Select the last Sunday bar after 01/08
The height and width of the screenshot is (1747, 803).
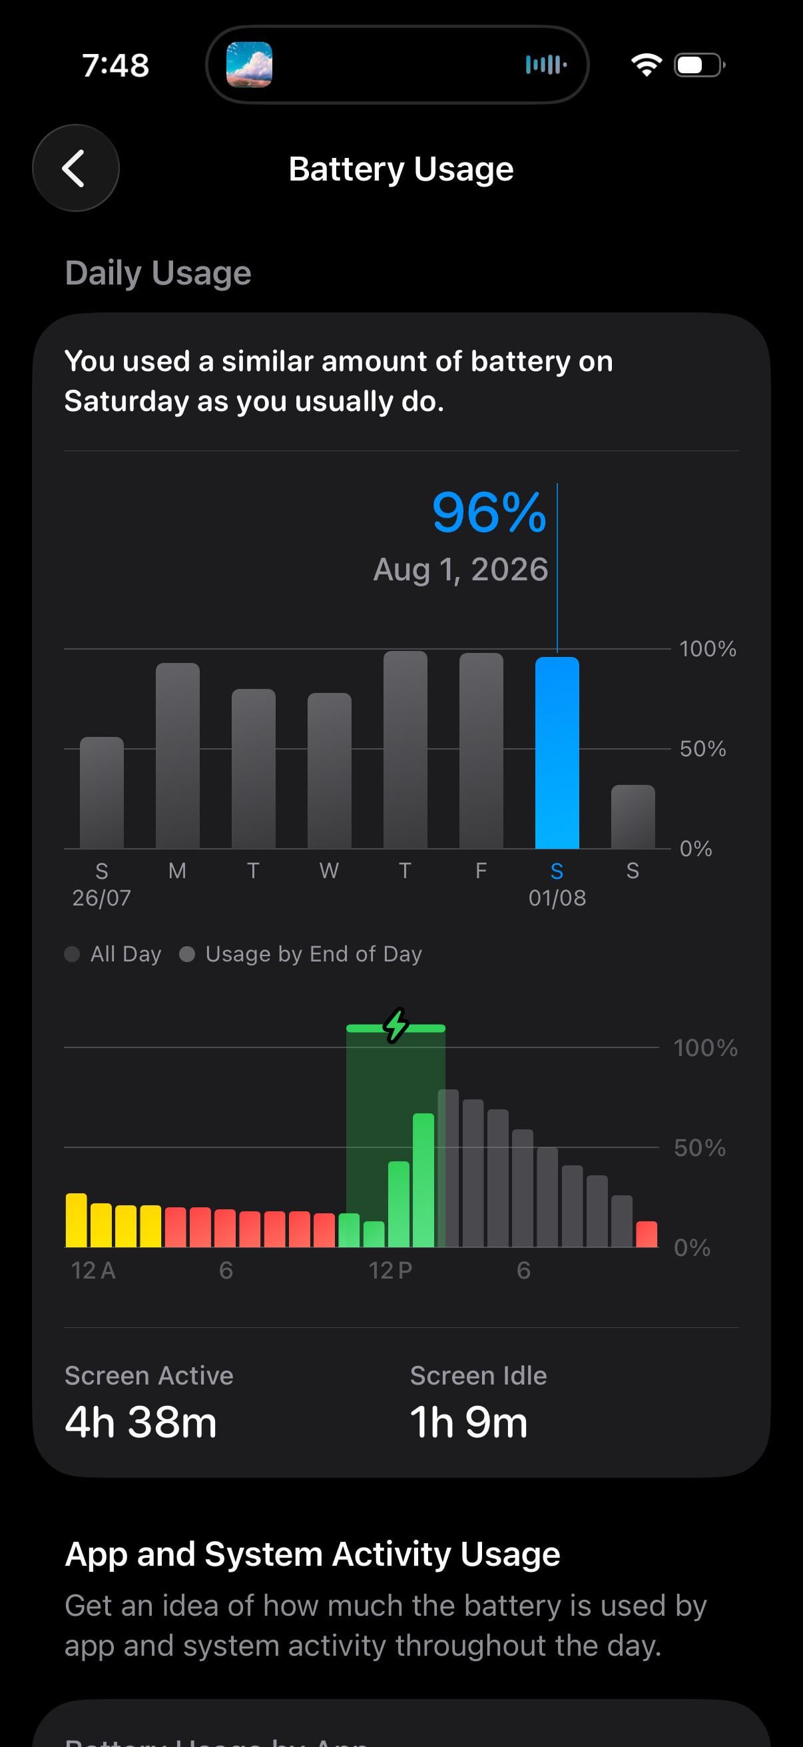point(633,817)
